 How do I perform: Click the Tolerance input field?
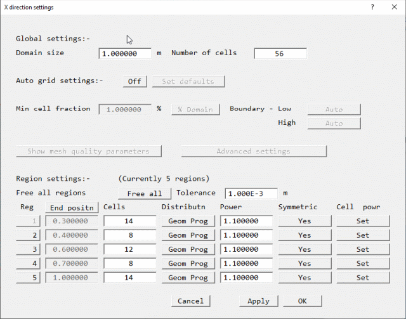click(x=251, y=193)
